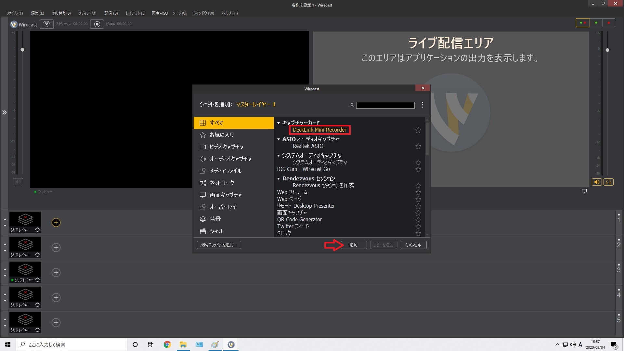The width and height of the screenshot is (624, 351).
Task: Select 背景 category
Action: coord(234,219)
